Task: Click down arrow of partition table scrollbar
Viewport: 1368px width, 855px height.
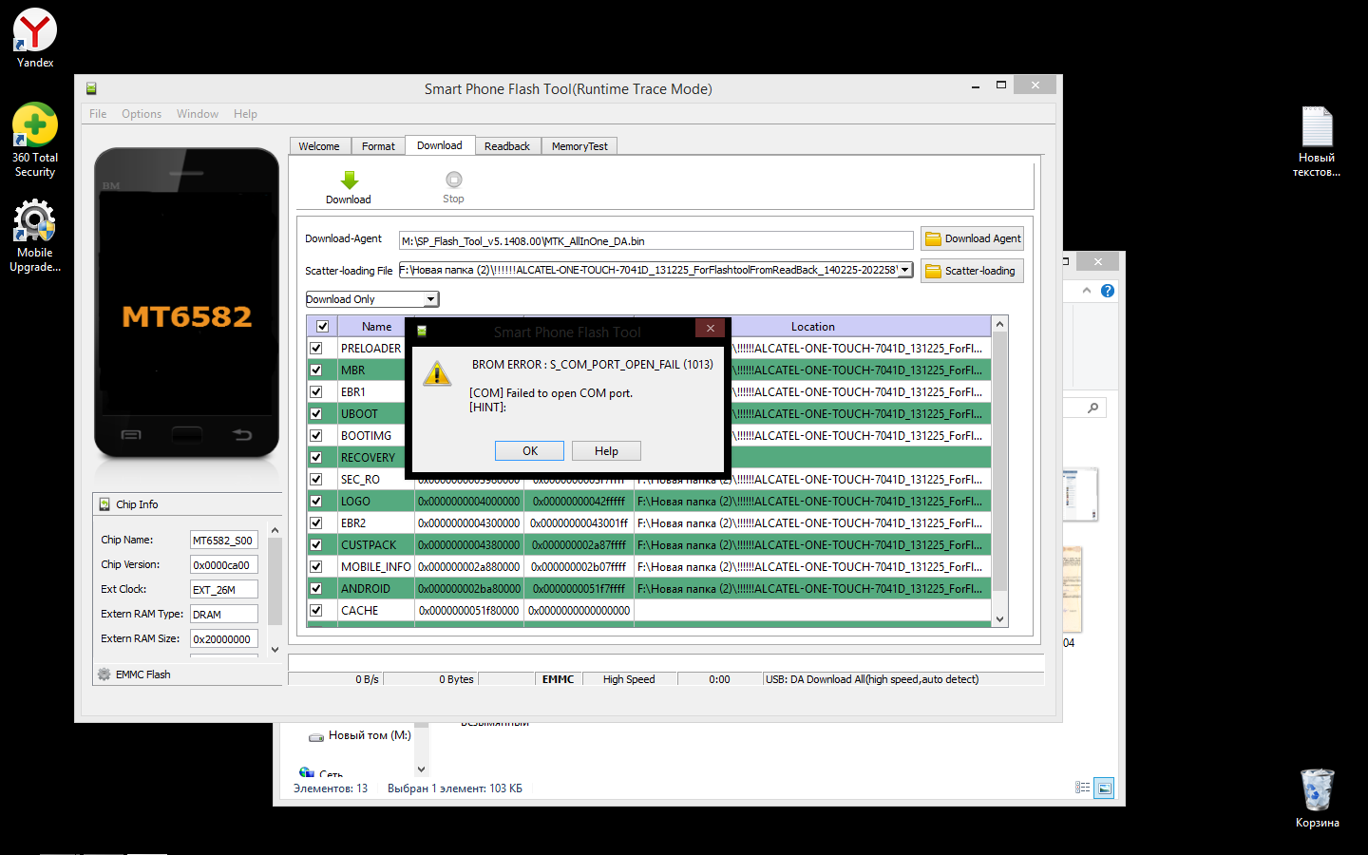Action: coord(999,619)
